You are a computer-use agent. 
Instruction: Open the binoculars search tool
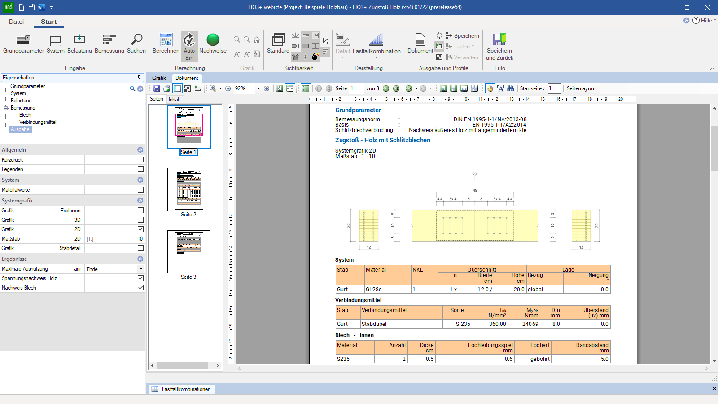point(511,88)
